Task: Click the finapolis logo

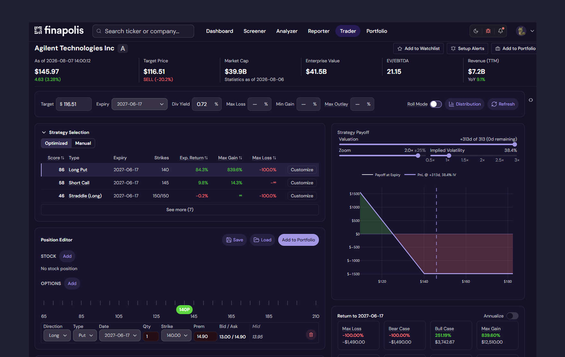Action: pos(59,30)
